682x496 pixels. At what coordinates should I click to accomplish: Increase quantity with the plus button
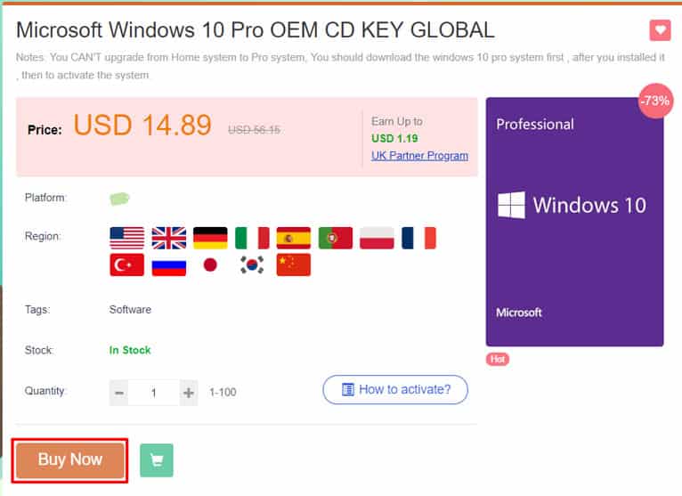pos(189,393)
